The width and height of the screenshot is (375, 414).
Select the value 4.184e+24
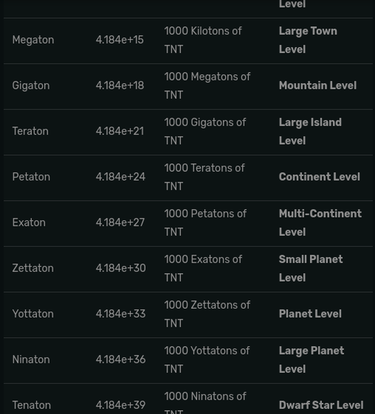120,177
